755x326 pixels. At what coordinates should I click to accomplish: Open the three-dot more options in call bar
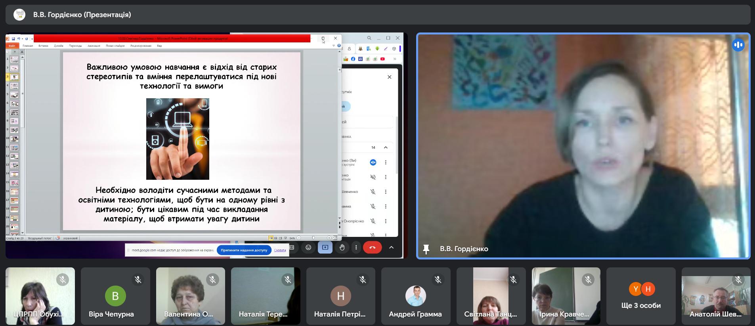click(356, 248)
